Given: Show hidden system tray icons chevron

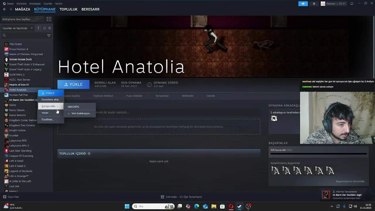Looking at the screenshot, I should tap(332, 206).
